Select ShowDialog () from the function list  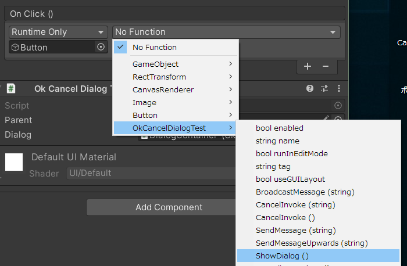coord(283,256)
